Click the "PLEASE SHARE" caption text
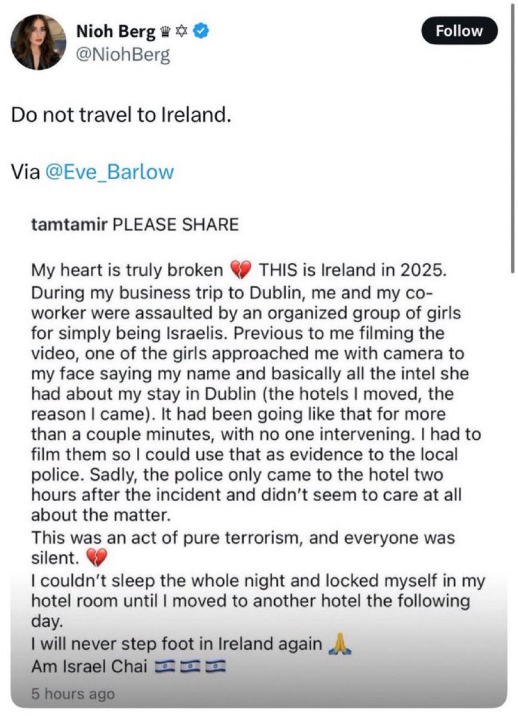The height and width of the screenshot is (716, 518). click(x=176, y=225)
